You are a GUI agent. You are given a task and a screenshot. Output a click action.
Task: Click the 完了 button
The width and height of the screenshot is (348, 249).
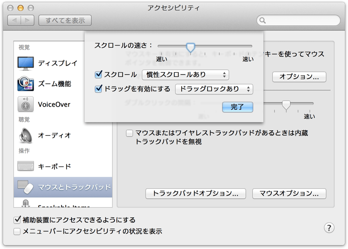click(x=237, y=107)
